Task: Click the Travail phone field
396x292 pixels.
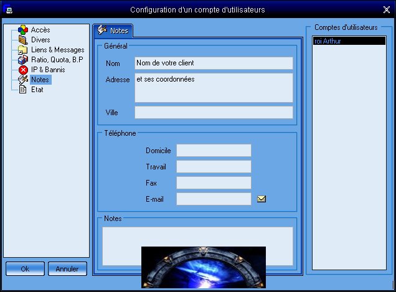Action: (x=214, y=167)
